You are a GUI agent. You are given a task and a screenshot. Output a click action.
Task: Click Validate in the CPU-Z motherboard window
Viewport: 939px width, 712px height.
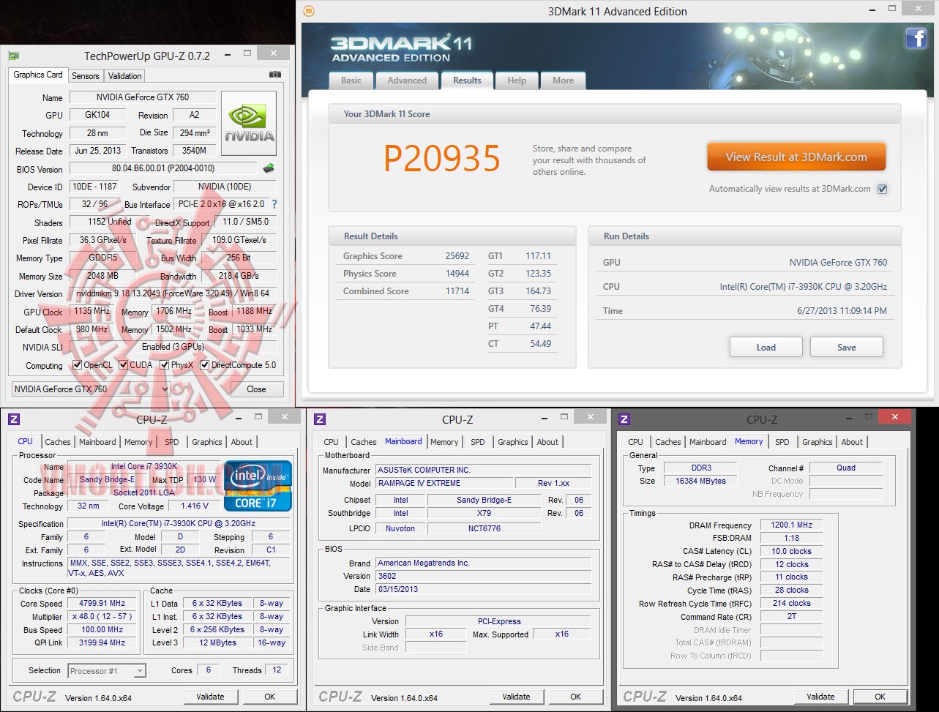pos(516,697)
